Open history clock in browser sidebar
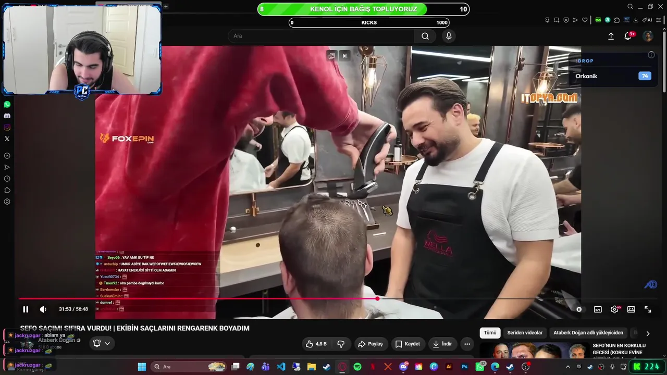 [x=7, y=179]
